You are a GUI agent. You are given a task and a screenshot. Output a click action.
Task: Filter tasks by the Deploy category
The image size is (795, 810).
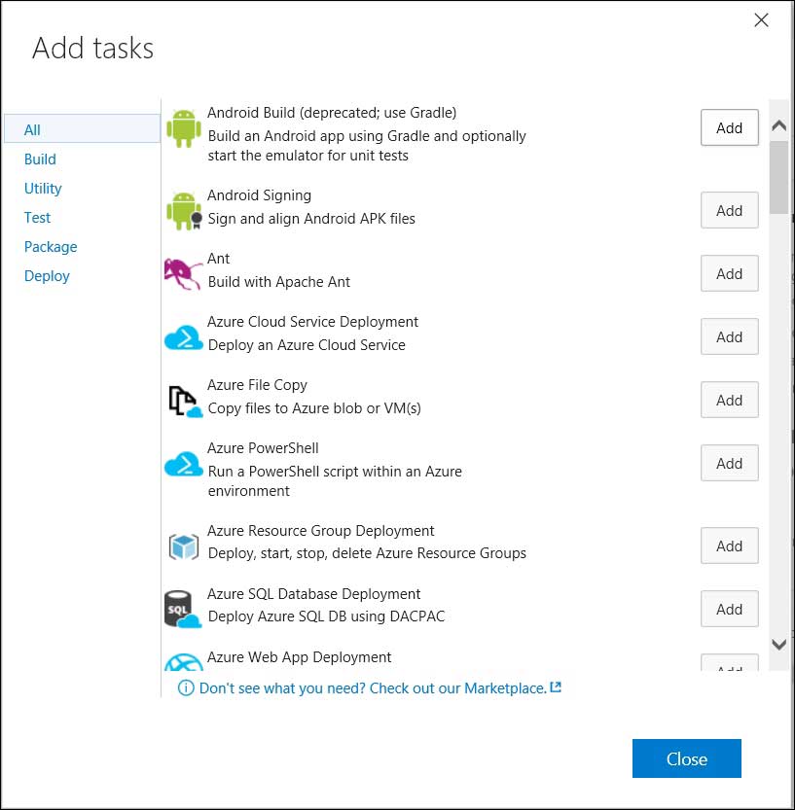[x=47, y=275]
